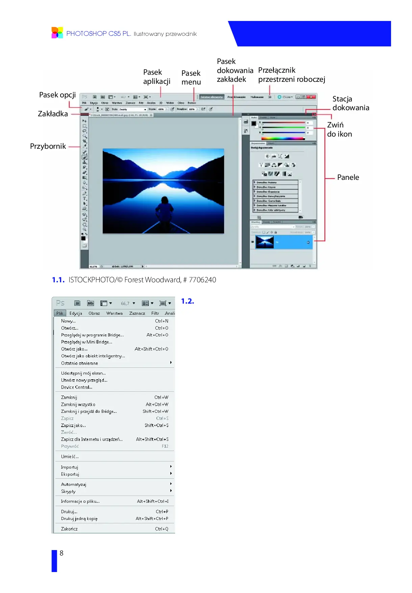Switch to the Malowanie workspace
This screenshot has width=412, height=593.
point(257,97)
